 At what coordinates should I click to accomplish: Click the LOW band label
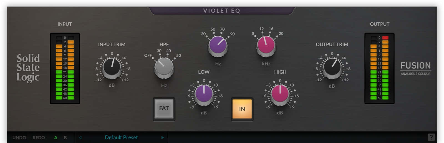pyautogui.click(x=204, y=72)
